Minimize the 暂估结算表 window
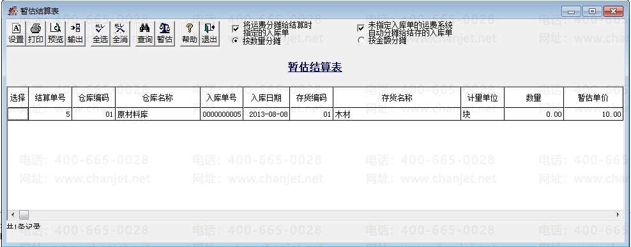This screenshot has width=631, height=247. point(572,11)
